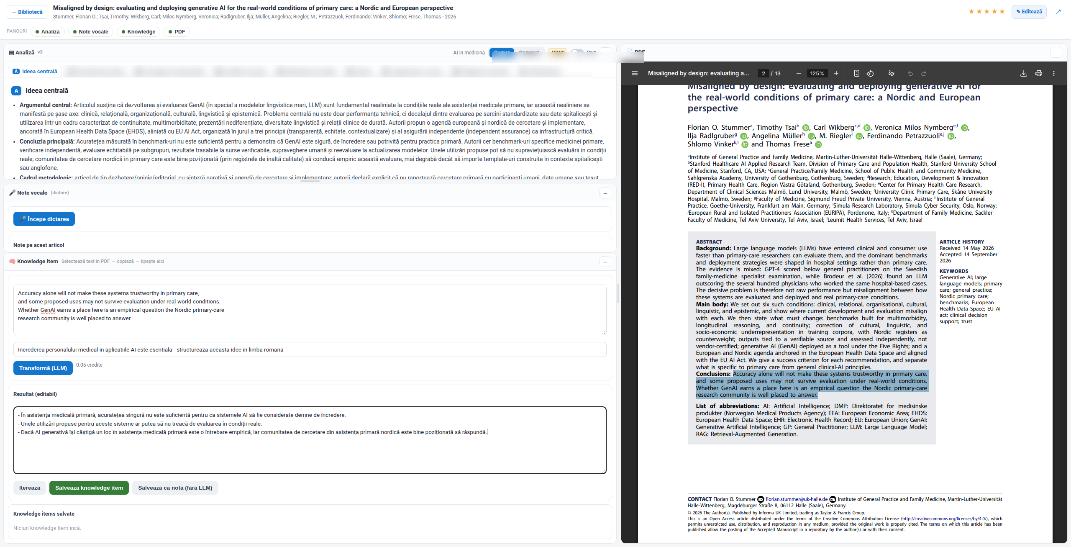1071x547 pixels.
Task: Open the PDF viewer sidebar menu
Action: [x=635, y=73]
